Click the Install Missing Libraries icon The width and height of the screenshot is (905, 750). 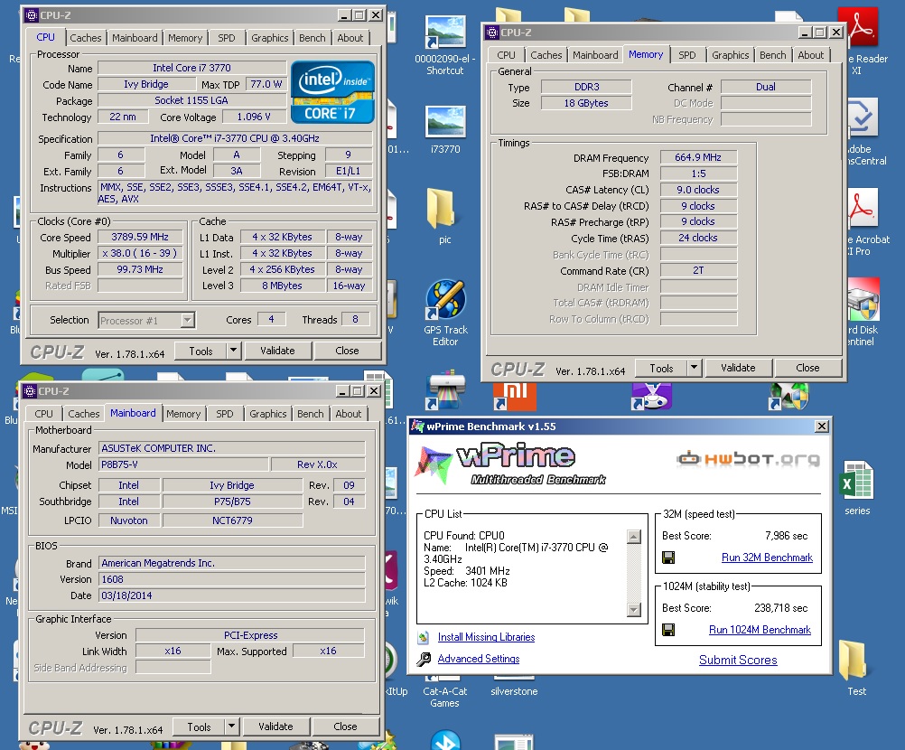[424, 637]
